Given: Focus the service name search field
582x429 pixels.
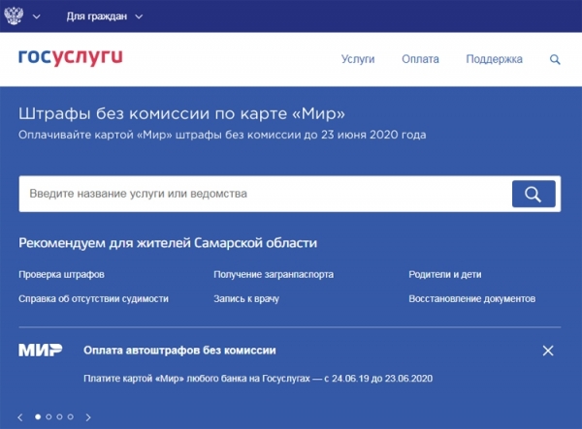Looking at the screenshot, I should [264, 194].
